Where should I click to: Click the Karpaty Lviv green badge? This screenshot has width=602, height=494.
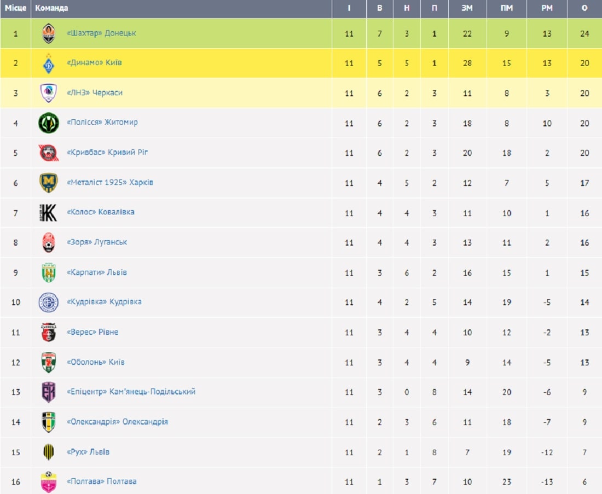click(x=48, y=272)
